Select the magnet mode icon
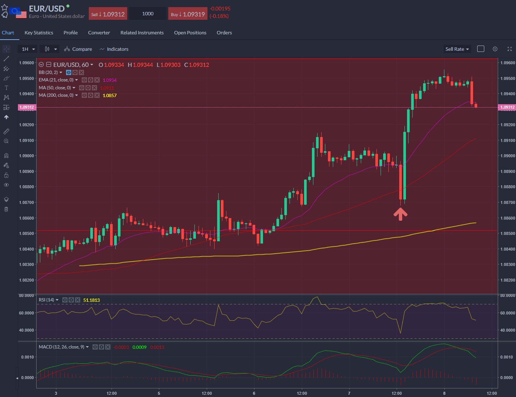The height and width of the screenshot is (397, 516). pos(6,155)
